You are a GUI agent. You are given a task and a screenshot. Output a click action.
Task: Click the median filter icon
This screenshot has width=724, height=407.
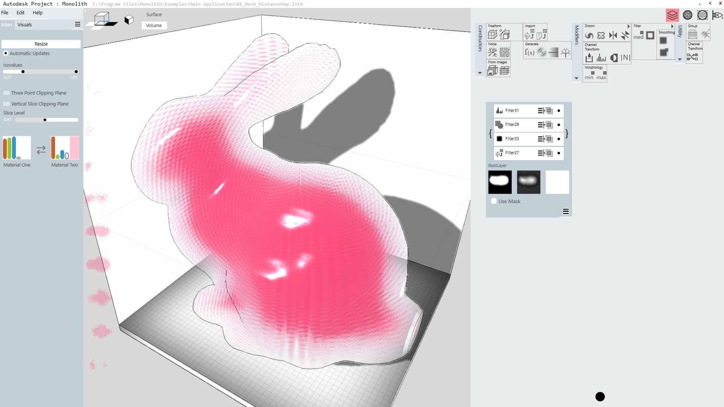(639, 35)
